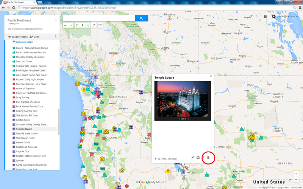Open Individuele stijlen style options
Screen dimensions: 303x189
tap(23, 42)
